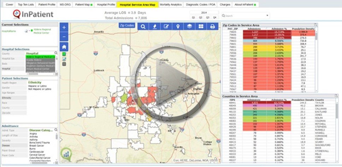The image size is (342, 167).
Task: Open the Mortality Analytics tab
Action: (x=171, y=5)
